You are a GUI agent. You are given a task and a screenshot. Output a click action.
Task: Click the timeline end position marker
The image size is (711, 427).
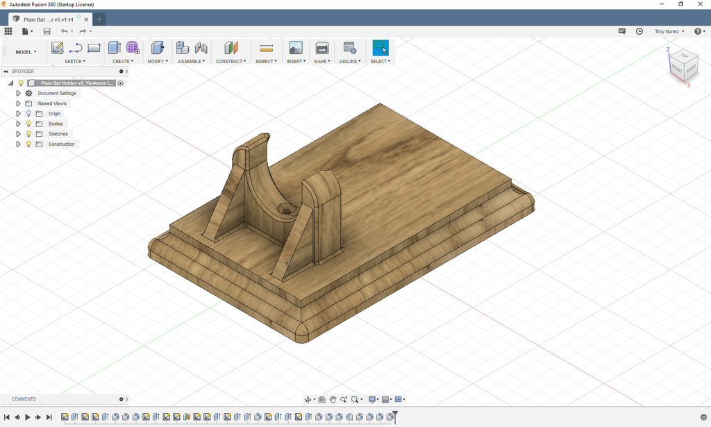(395, 417)
